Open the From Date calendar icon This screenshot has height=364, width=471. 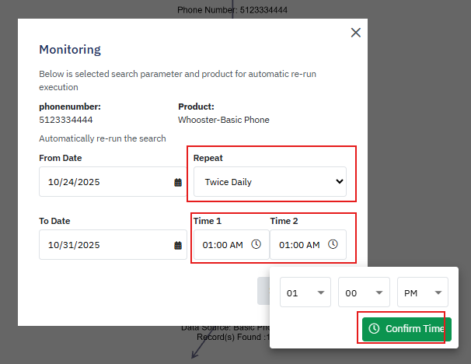(178, 182)
